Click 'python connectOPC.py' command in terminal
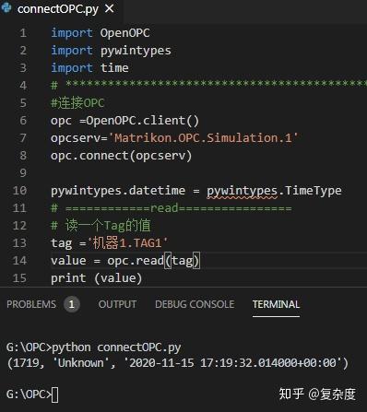This screenshot has width=367, height=412. pos(116,347)
